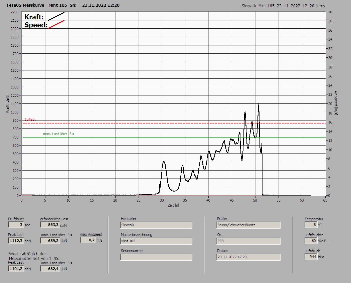Click the Prüfdauer value field
Viewport: 351px width, 283px height.
pos(16,225)
